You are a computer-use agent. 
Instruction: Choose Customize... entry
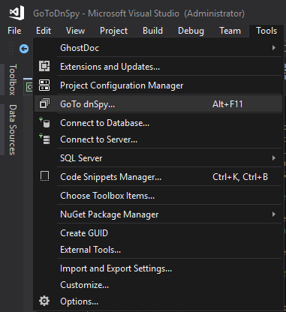158,285
